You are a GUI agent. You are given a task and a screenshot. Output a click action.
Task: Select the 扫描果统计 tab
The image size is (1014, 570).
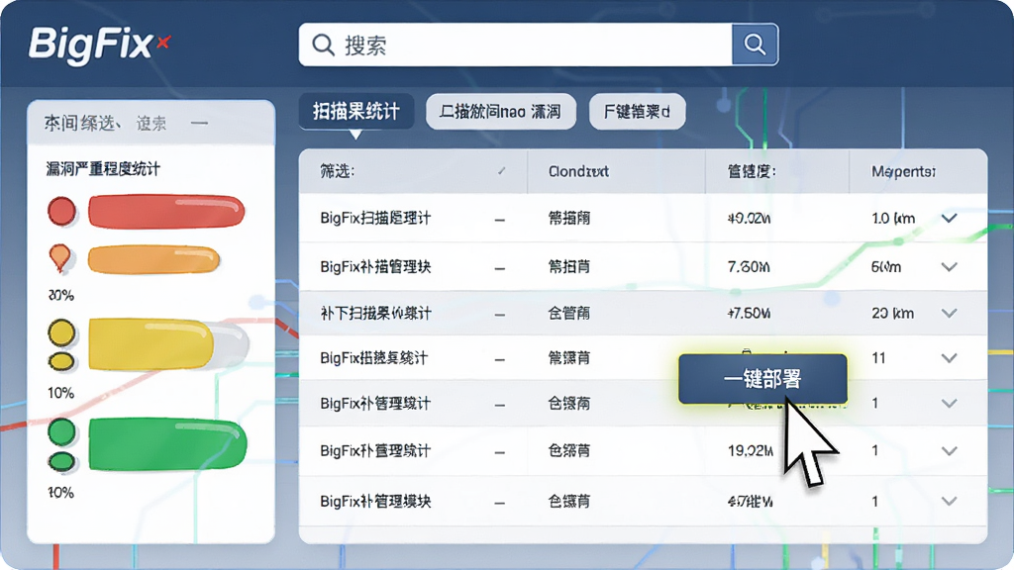pos(355,111)
